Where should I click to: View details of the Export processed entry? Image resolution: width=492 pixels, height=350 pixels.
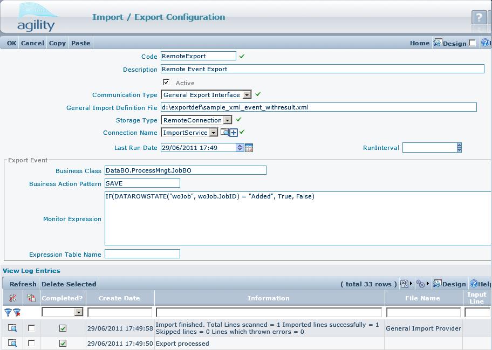(x=12, y=343)
